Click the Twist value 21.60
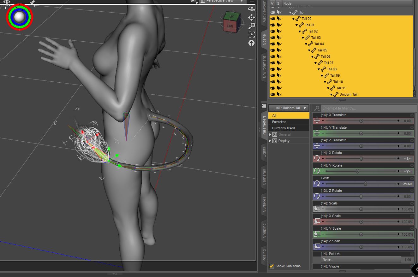Viewport: 418px width, 277px height. click(x=407, y=184)
